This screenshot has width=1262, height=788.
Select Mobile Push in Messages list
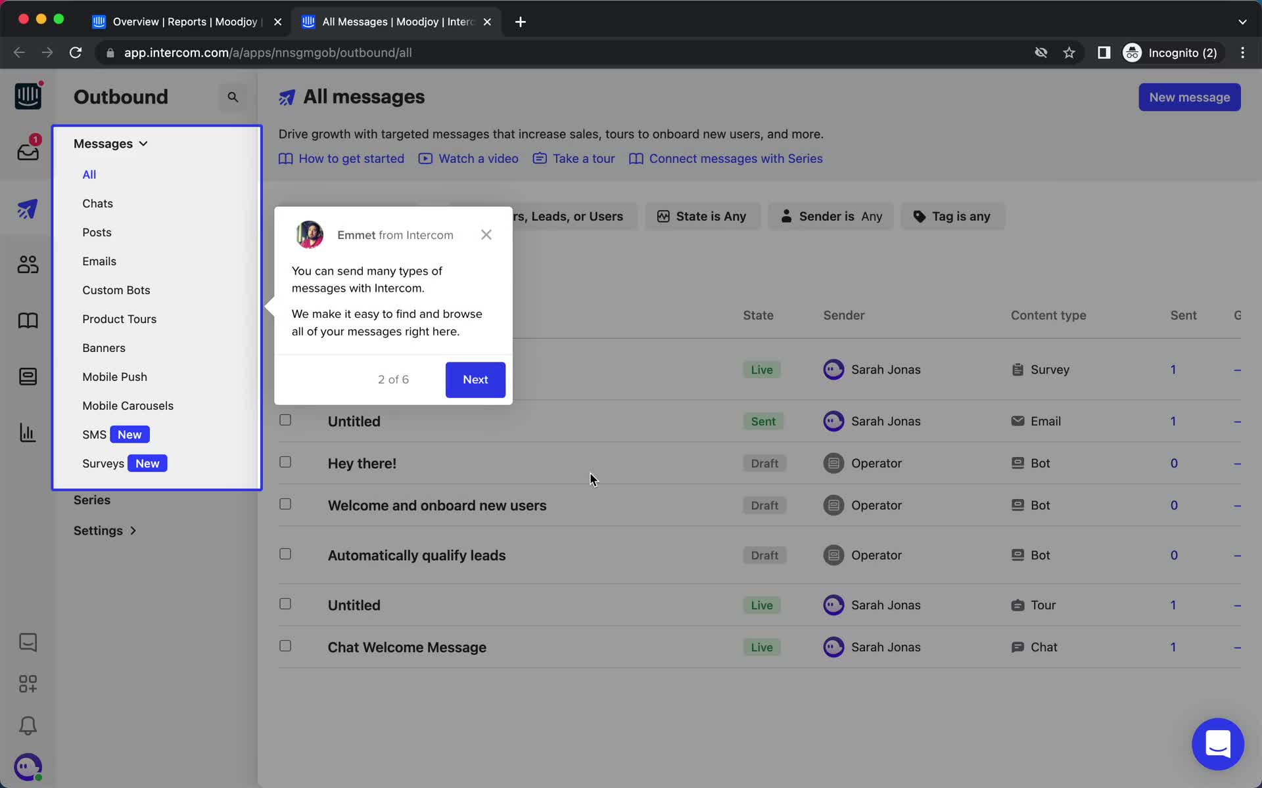[114, 377]
